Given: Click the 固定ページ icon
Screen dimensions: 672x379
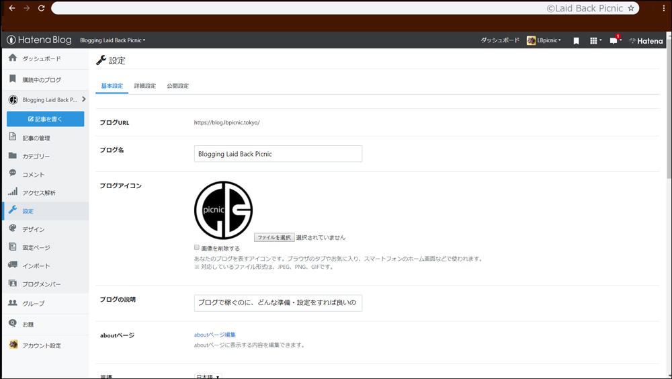Looking at the screenshot, I should pos(13,247).
